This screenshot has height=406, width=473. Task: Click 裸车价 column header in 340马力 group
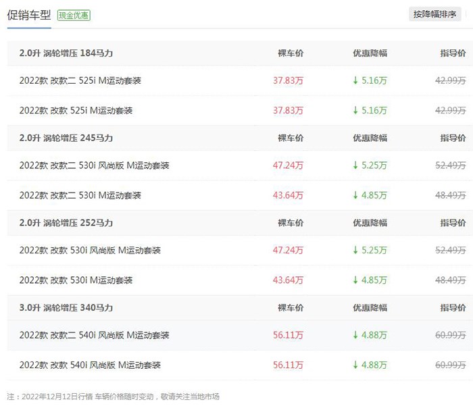click(x=291, y=307)
